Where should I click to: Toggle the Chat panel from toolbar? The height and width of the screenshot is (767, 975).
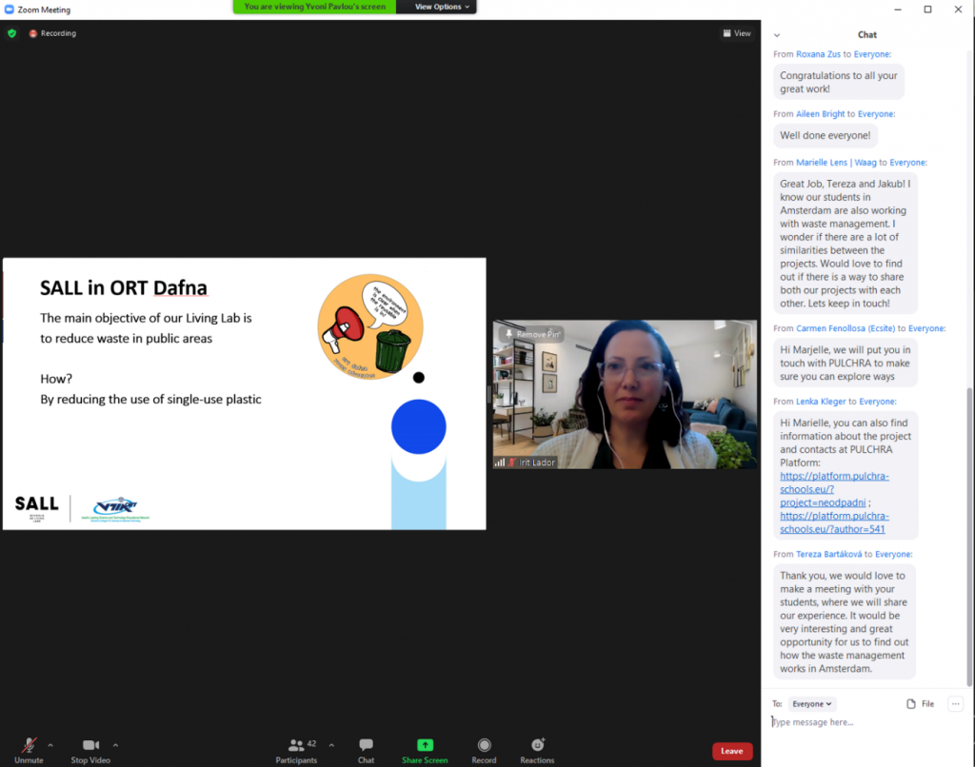click(x=366, y=750)
